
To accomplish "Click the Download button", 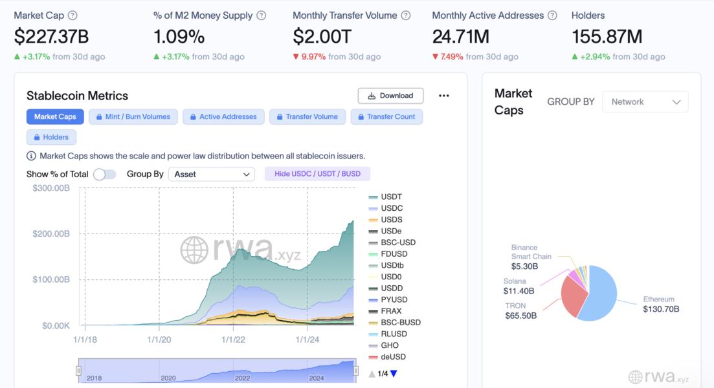I will (390, 95).
